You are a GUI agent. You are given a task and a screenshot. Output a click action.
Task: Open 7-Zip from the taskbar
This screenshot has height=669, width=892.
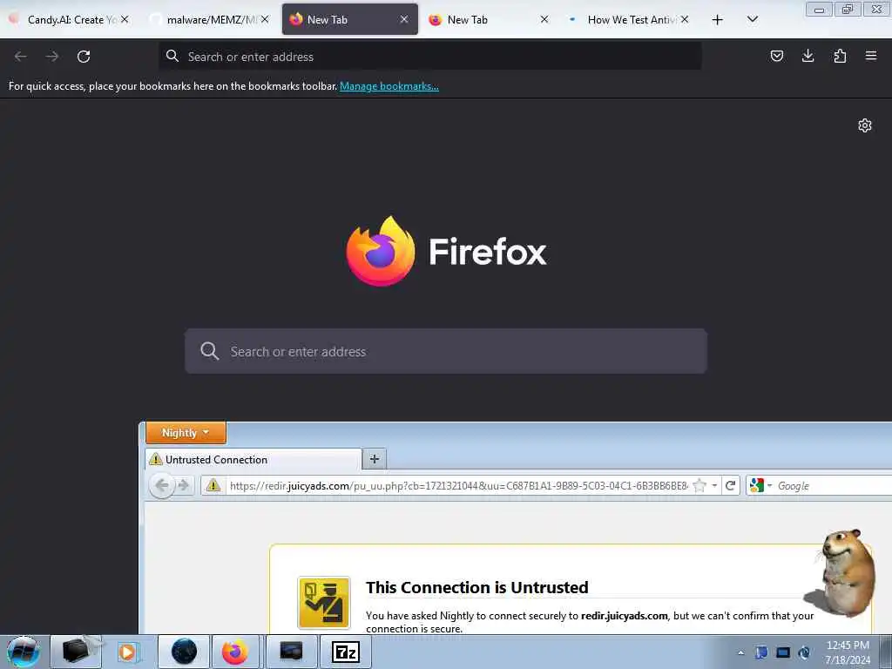(x=345, y=652)
